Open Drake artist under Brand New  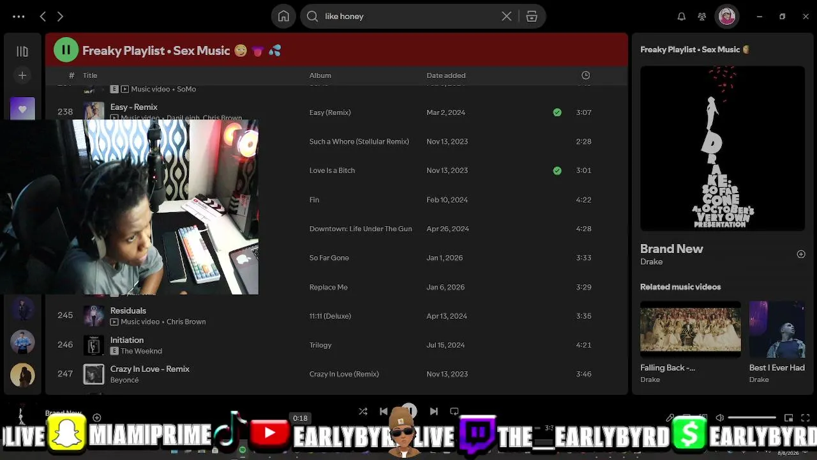[x=651, y=261]
